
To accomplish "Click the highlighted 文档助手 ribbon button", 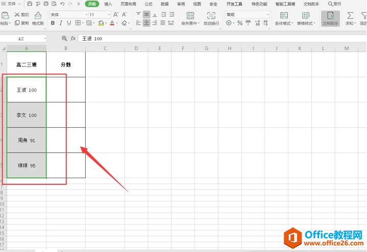I will [330, 19].
